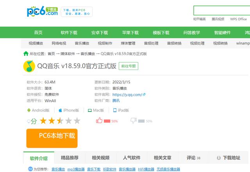Click the tablet icon for iPad版
Viewport: 250px width, 172px height.
(115, 110)
